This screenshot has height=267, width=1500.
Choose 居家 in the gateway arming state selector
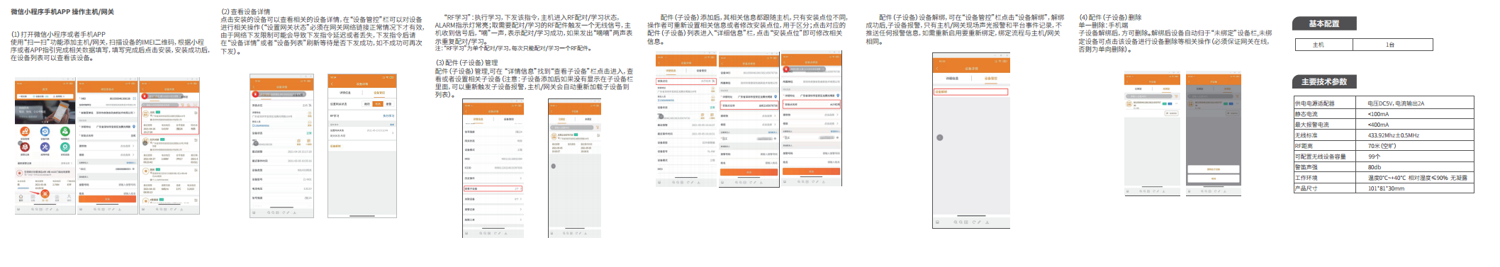pyautogui.click(x=388, y=104)
